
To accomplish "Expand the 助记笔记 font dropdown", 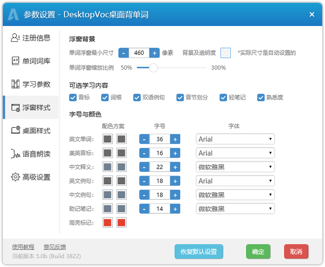I will tap(235, 209).
